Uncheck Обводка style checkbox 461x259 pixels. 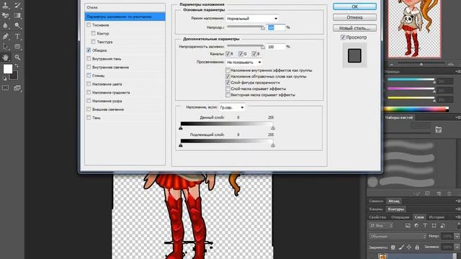(x=89, y=50)
